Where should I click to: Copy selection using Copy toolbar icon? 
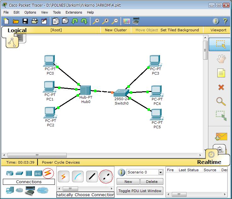click(x=56, y=21)
